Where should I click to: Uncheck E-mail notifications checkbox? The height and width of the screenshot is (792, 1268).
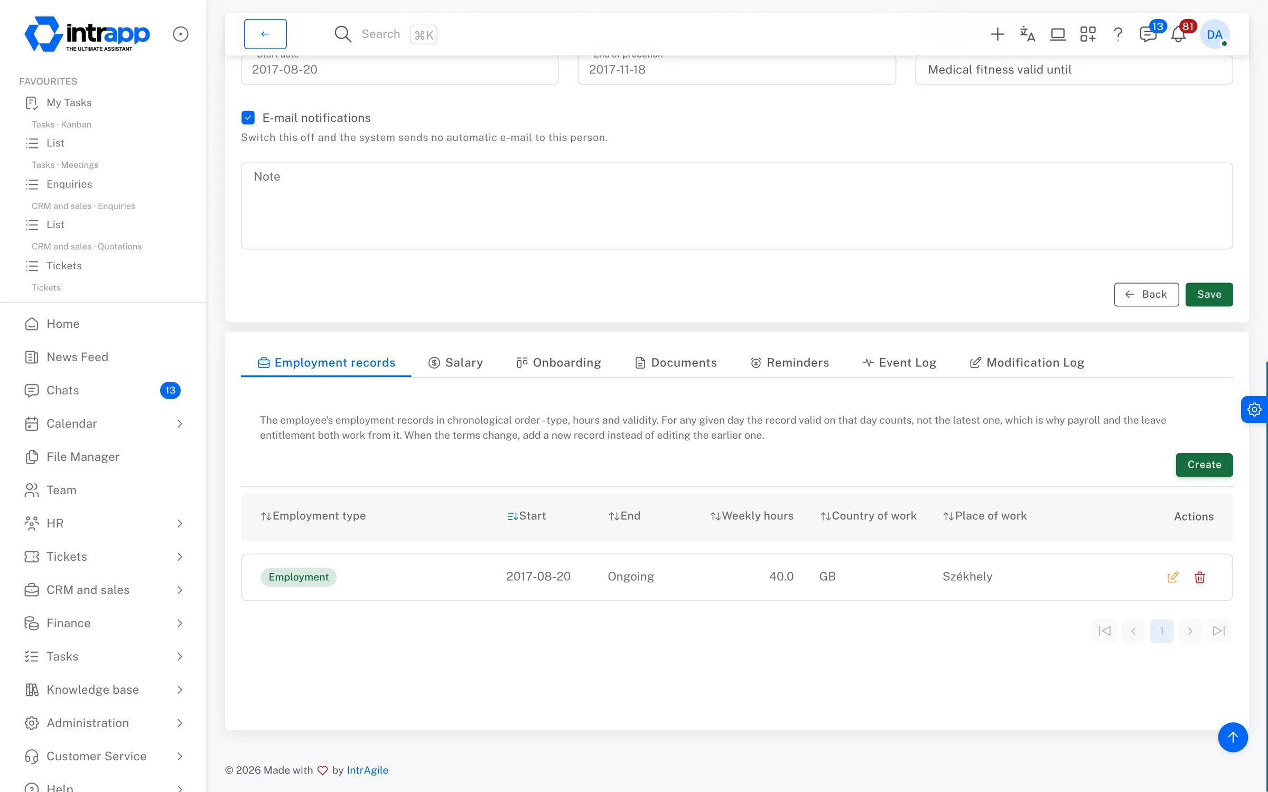[248, 118]
